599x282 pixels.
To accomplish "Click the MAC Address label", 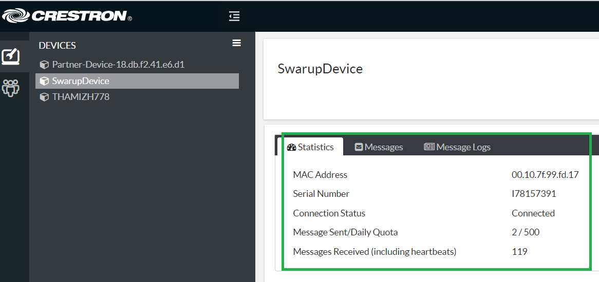I will [320, 175].
